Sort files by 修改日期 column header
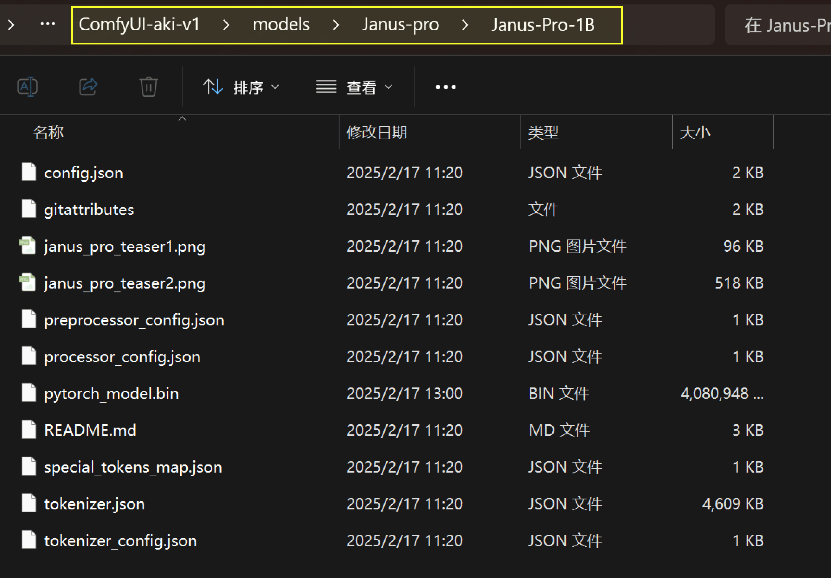 (377, 132)
